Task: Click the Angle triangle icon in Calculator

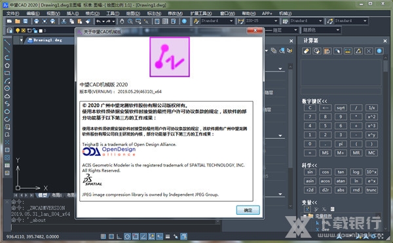Action: point(358,51)
